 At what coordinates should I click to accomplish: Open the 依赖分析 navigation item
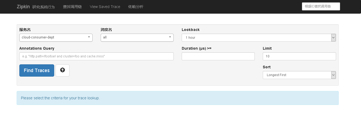coord(136,7)
